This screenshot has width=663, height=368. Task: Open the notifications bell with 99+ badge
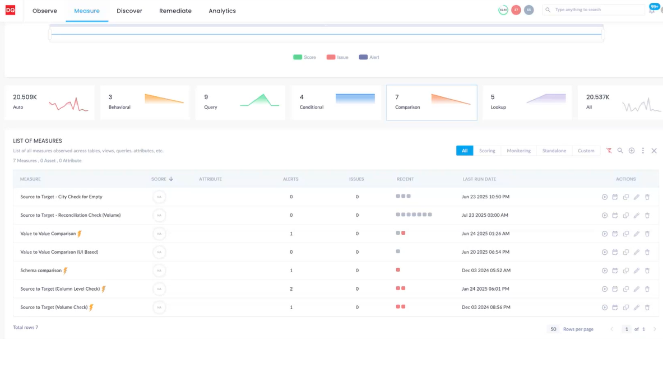[652, 10]
